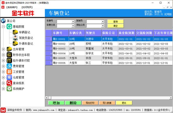Click the truck icon for 外调车登记
173x113 pixels.
[15, 44]
